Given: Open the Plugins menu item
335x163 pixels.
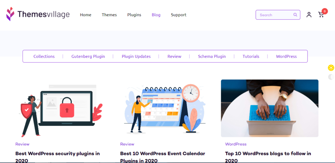Looking at the screenshot, I should click(134, 15).
